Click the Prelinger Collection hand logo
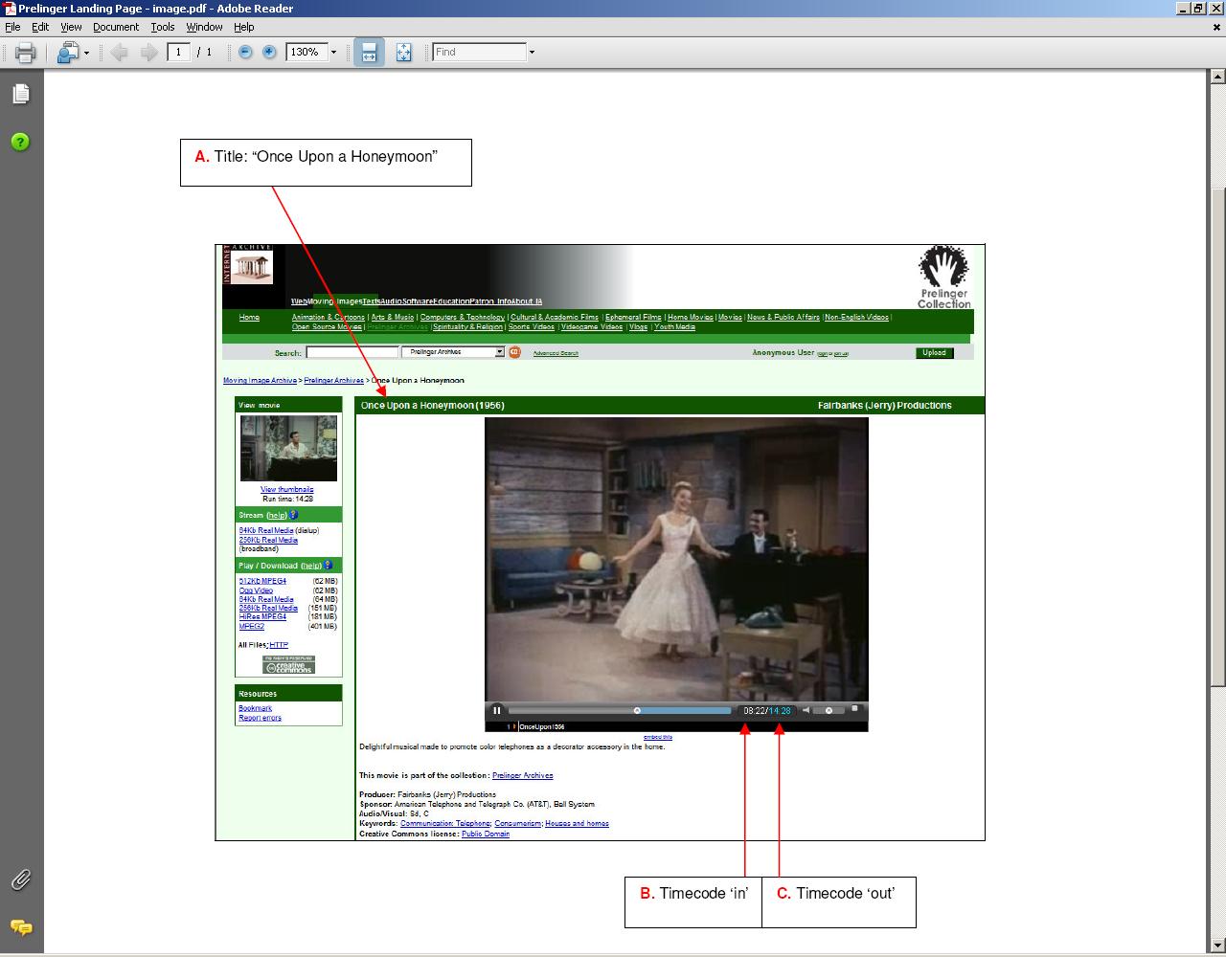The image size is (1226, 957). tap(943, 278)
